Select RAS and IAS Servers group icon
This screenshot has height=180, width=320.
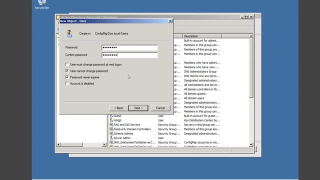tap(111, 124)
